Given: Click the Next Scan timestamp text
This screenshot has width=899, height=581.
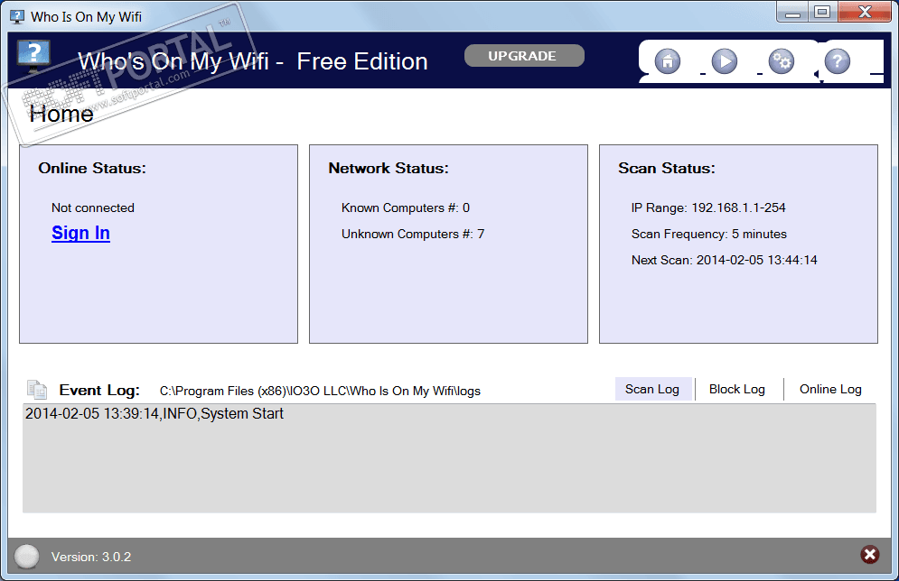Looking at the screenshot, I should [724, 260].
